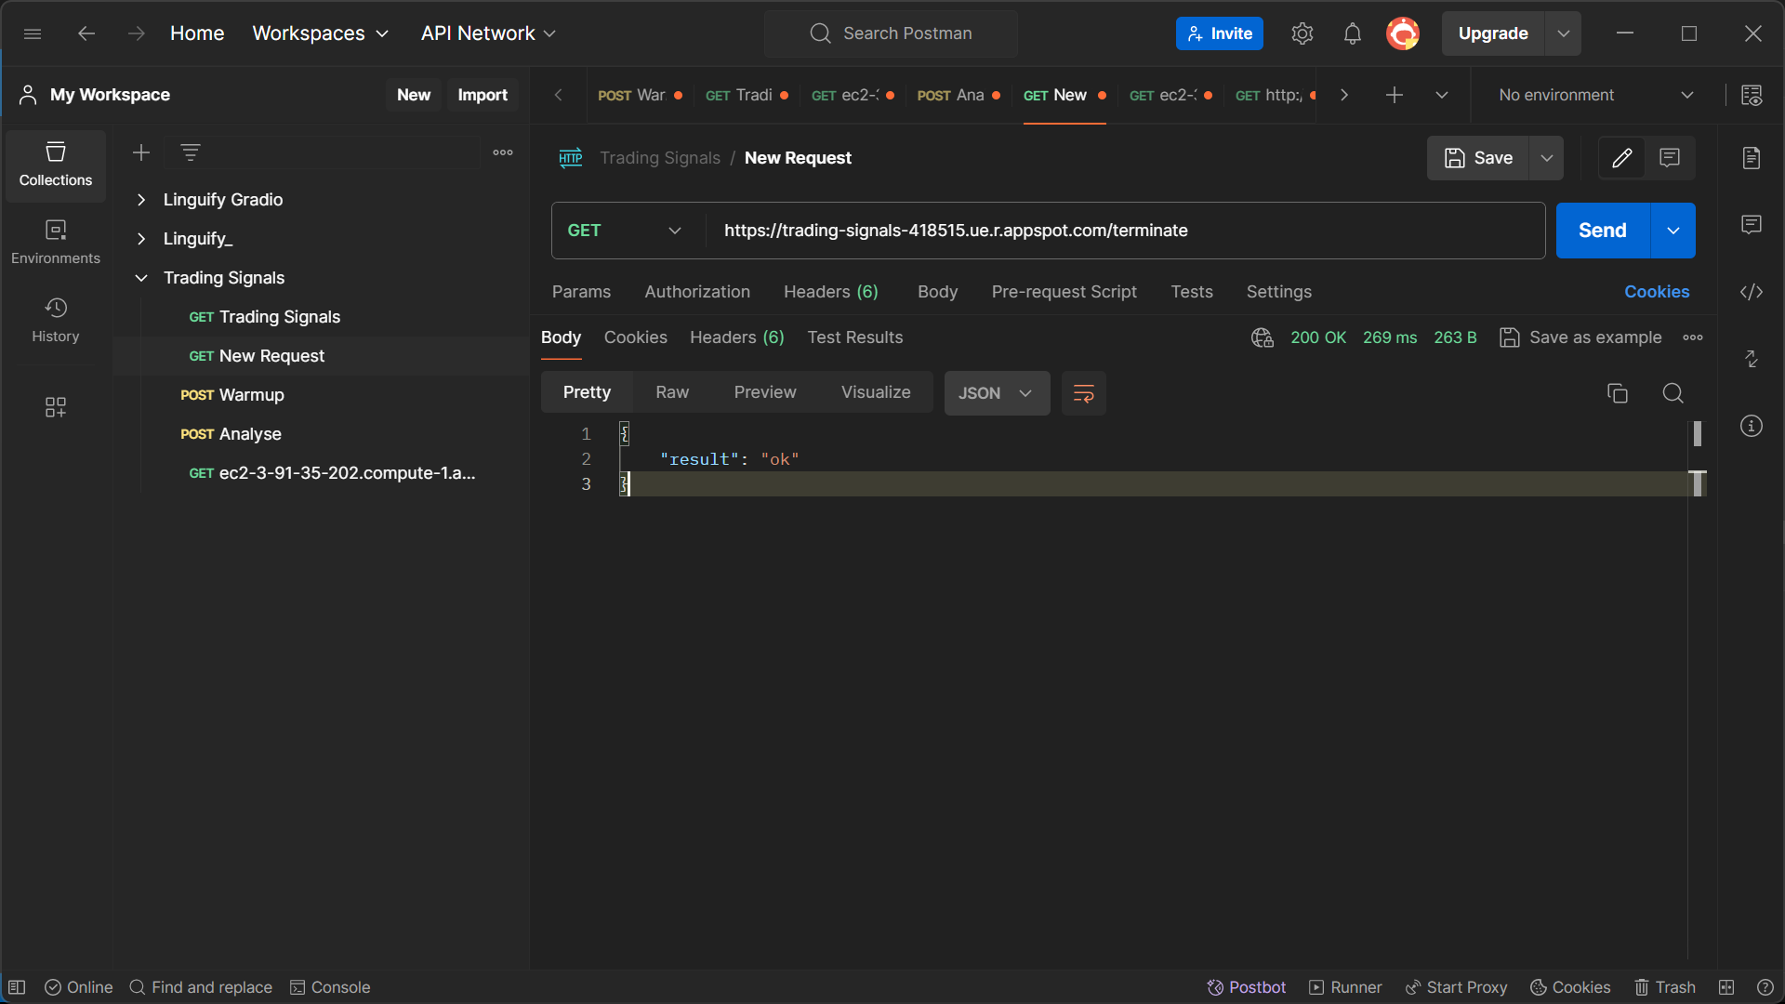Toggle the sidebar visibility in status bar

(17, 987)
